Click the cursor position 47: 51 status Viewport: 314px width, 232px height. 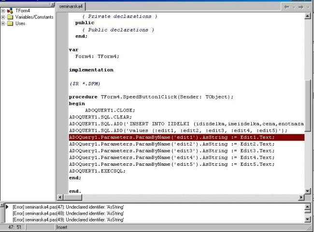point(14,227)
